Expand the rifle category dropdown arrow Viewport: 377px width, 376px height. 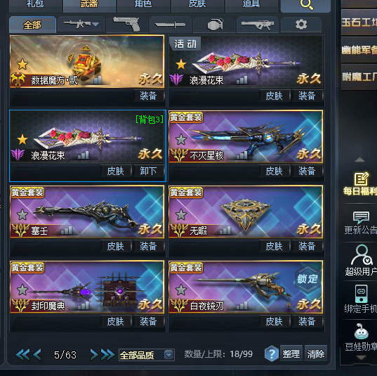coord(95,24)
